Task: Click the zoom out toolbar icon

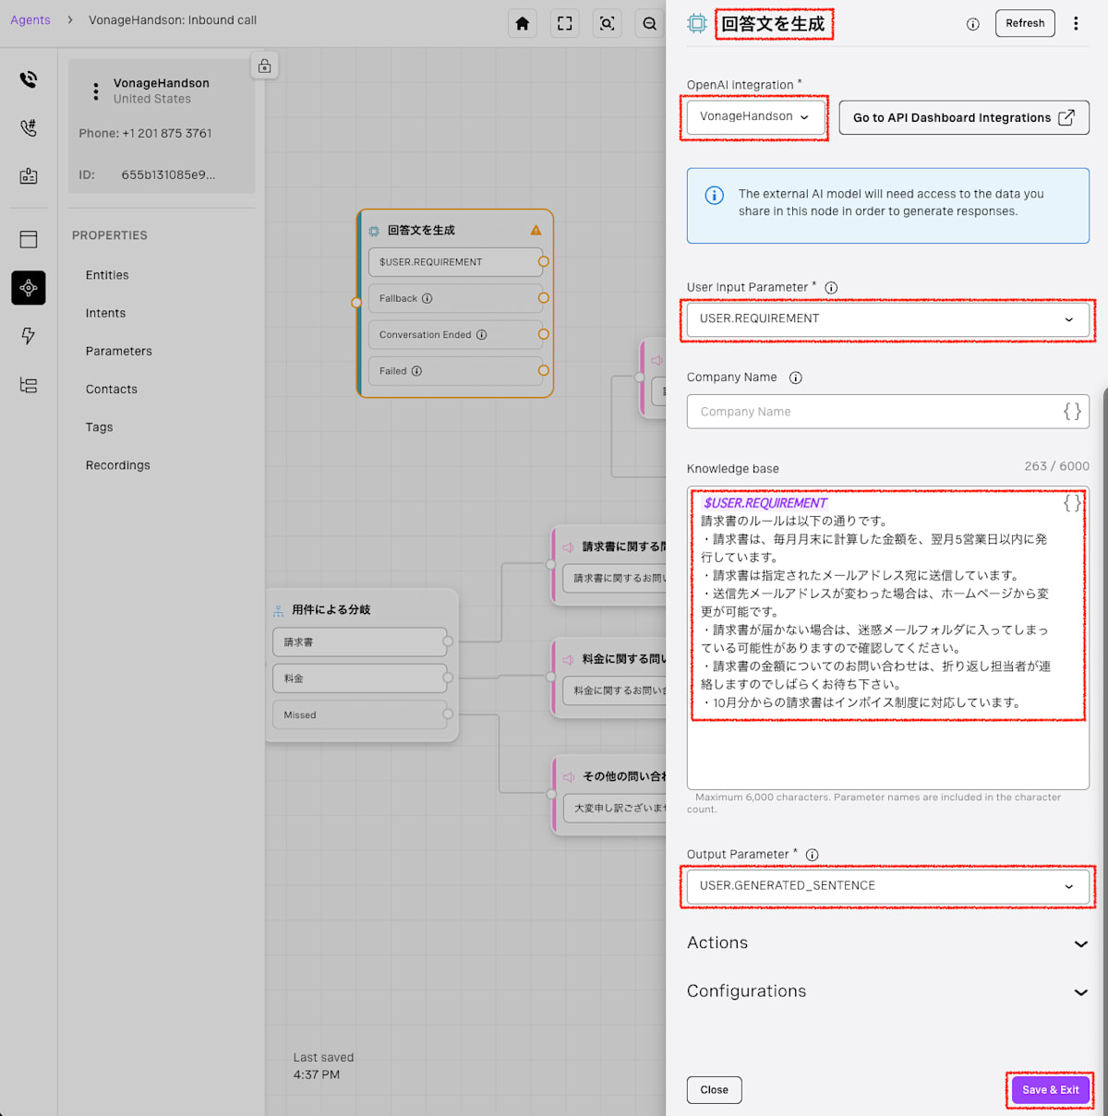Action: click(x=650, y=24)
